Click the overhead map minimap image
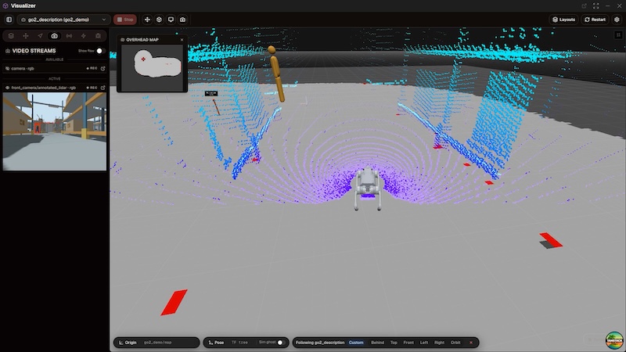This screenshot has width=626, height=352. (152, 67)
